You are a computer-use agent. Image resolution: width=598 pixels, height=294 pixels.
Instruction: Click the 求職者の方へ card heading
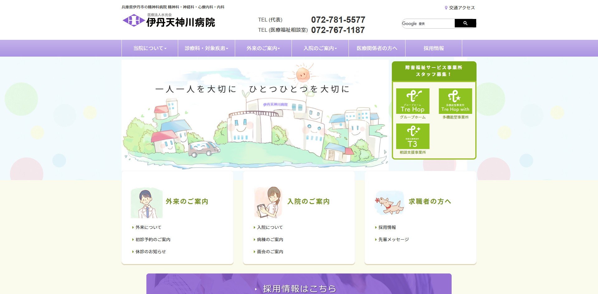[430, 201]
